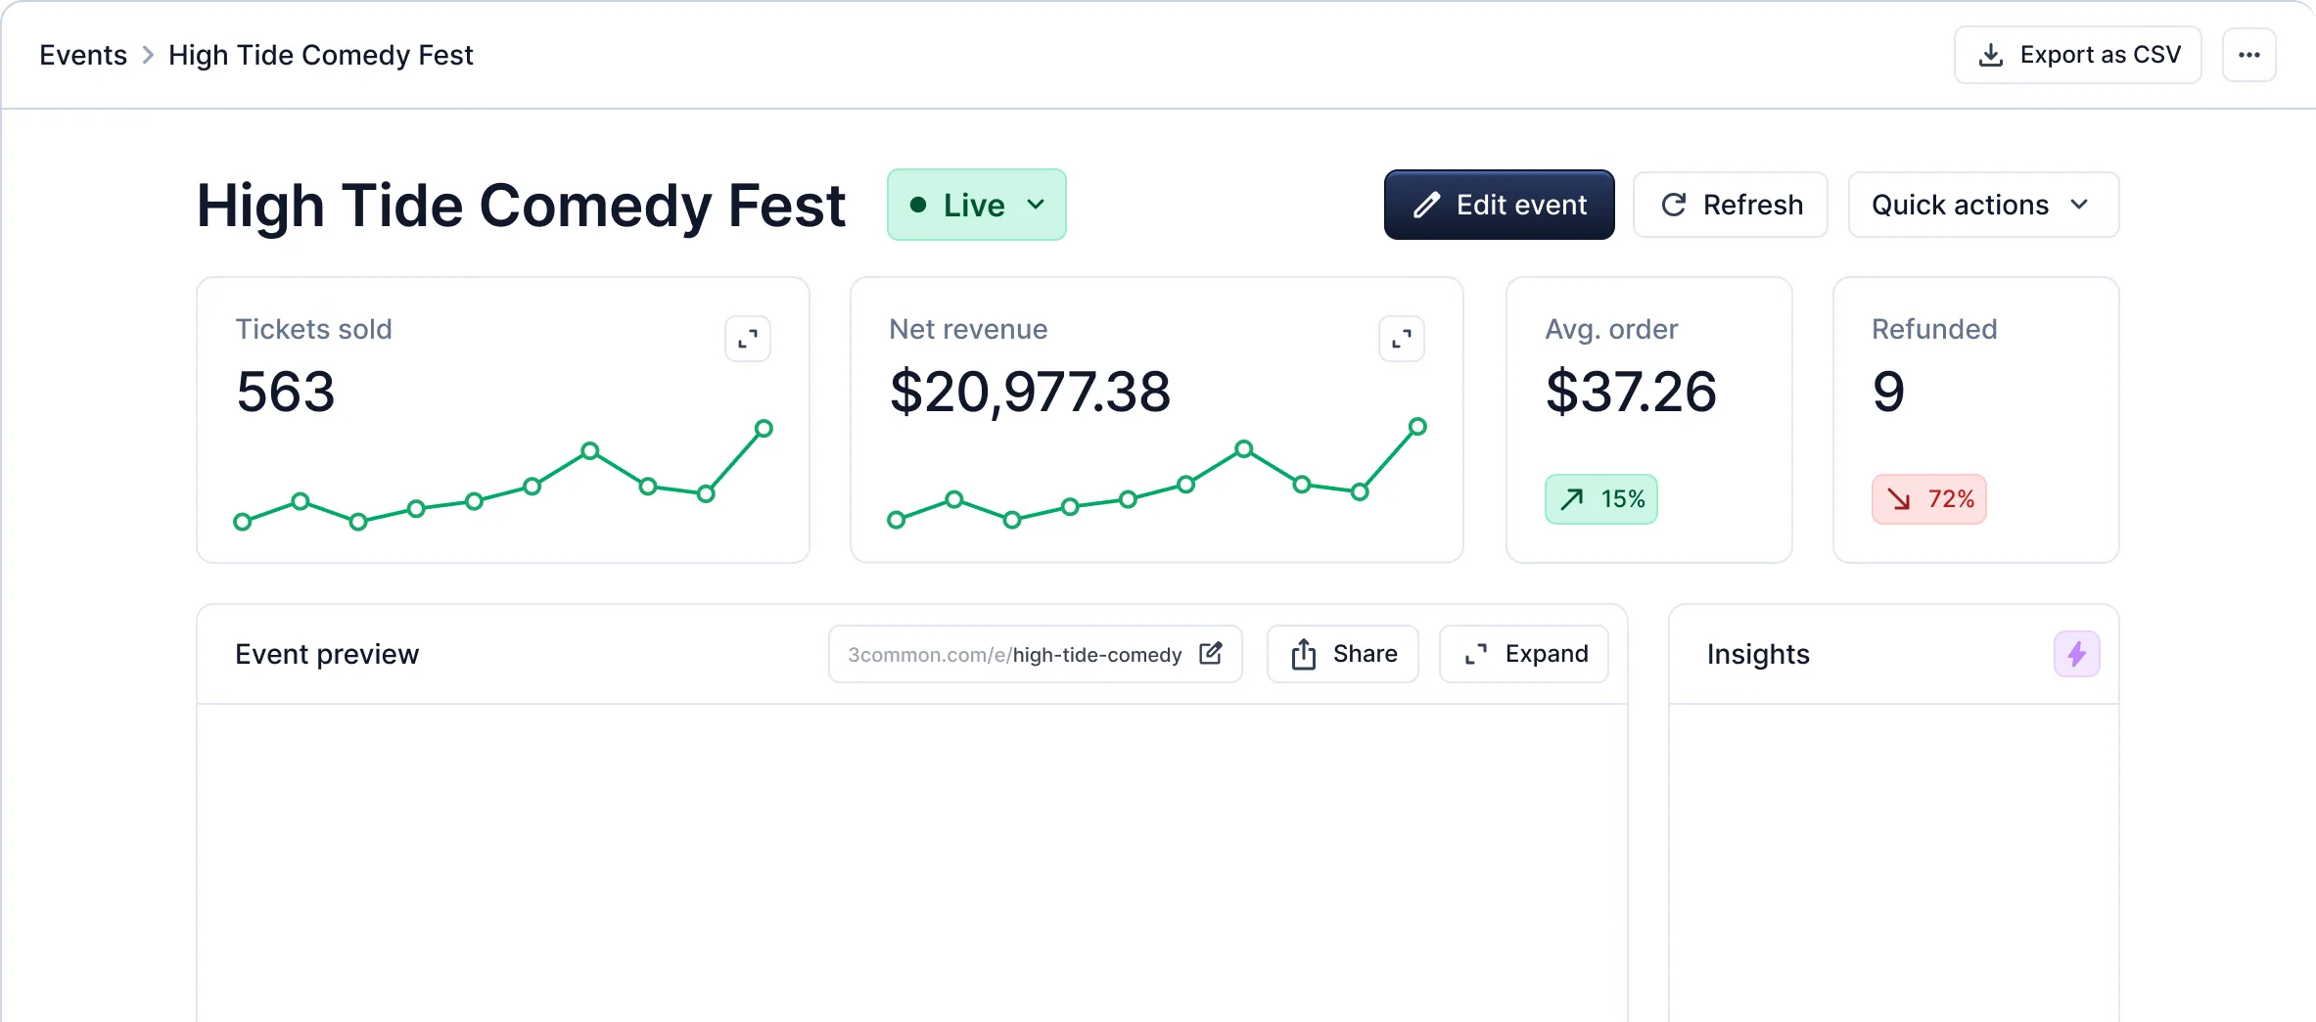
Task: Click the 72% decrease badge on Refunded
Action: pos(1928,499)
